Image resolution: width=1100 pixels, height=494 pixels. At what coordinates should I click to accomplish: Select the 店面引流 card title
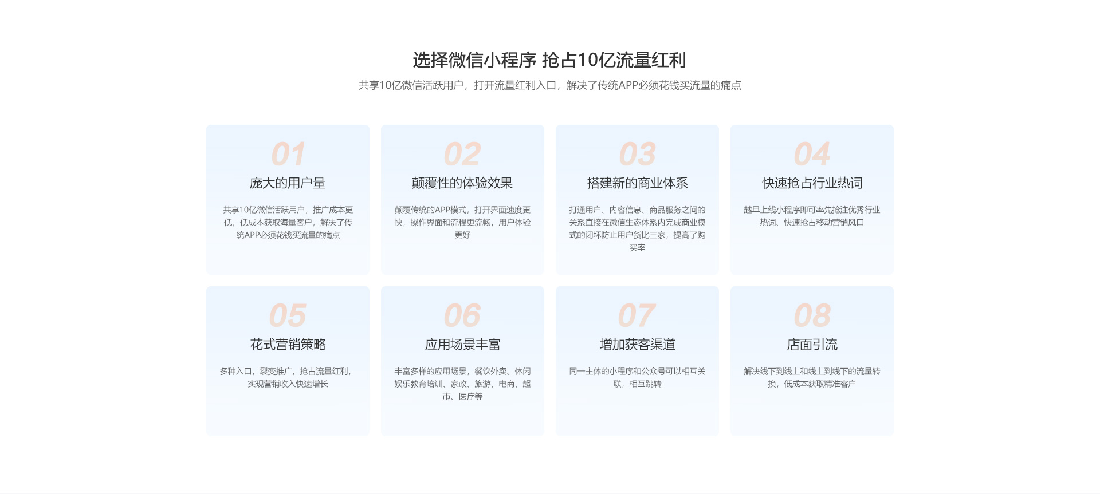point(812,345)
